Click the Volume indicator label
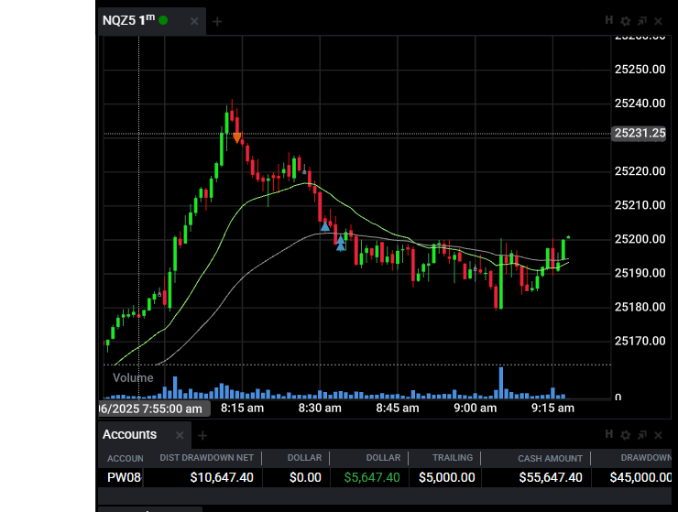The width and height of the screenshot is (678, 512). 133,378
